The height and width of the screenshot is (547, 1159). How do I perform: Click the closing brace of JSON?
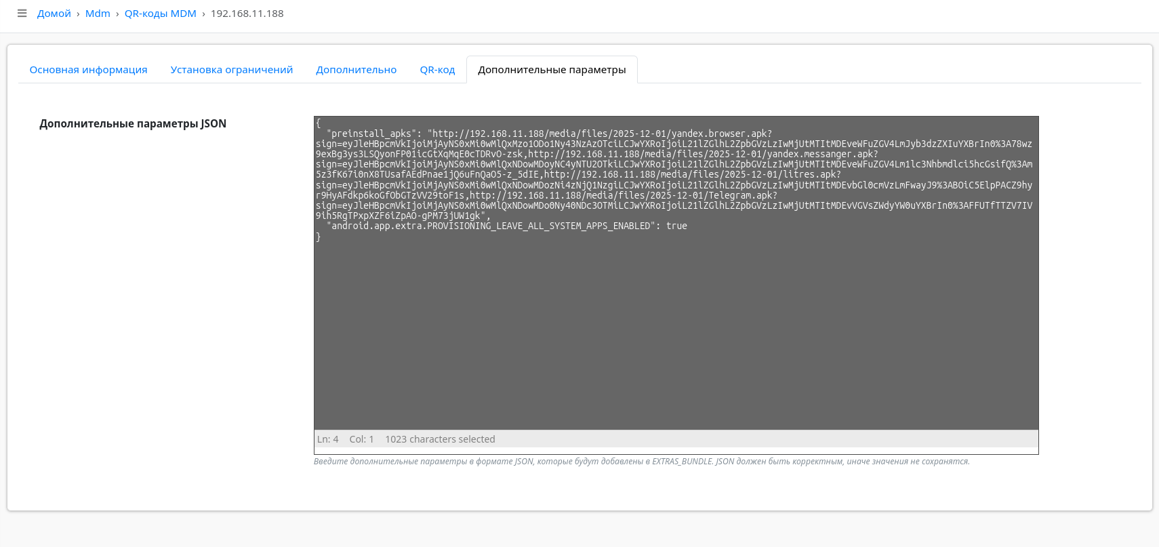(318, 237)
